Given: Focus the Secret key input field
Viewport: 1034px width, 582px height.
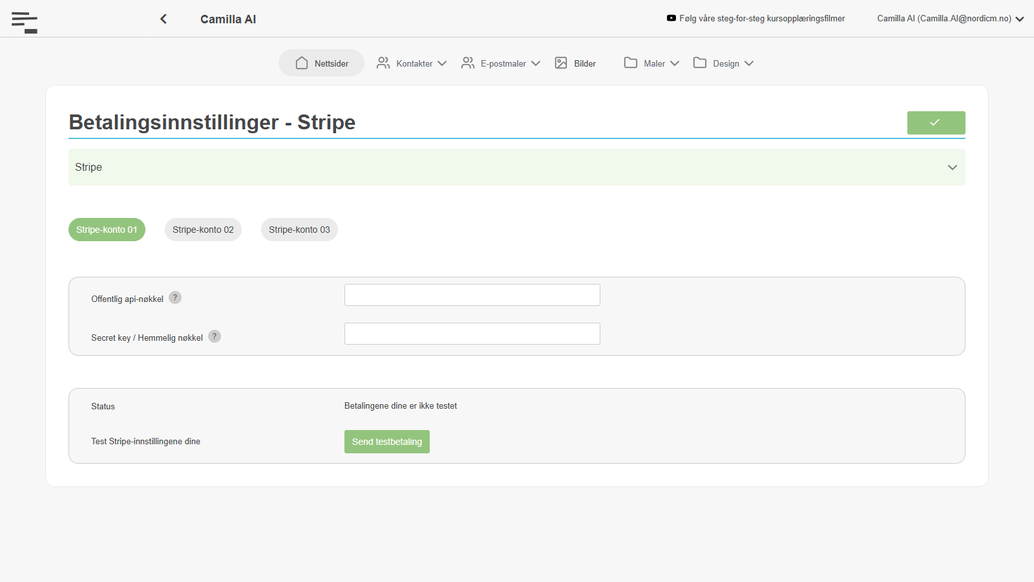Looking at the screenshot, I should pos(472,334).
